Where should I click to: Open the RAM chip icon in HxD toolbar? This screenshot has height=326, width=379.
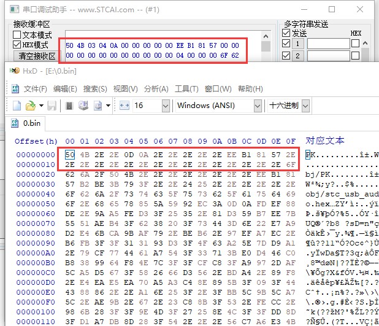click(69, 106)
